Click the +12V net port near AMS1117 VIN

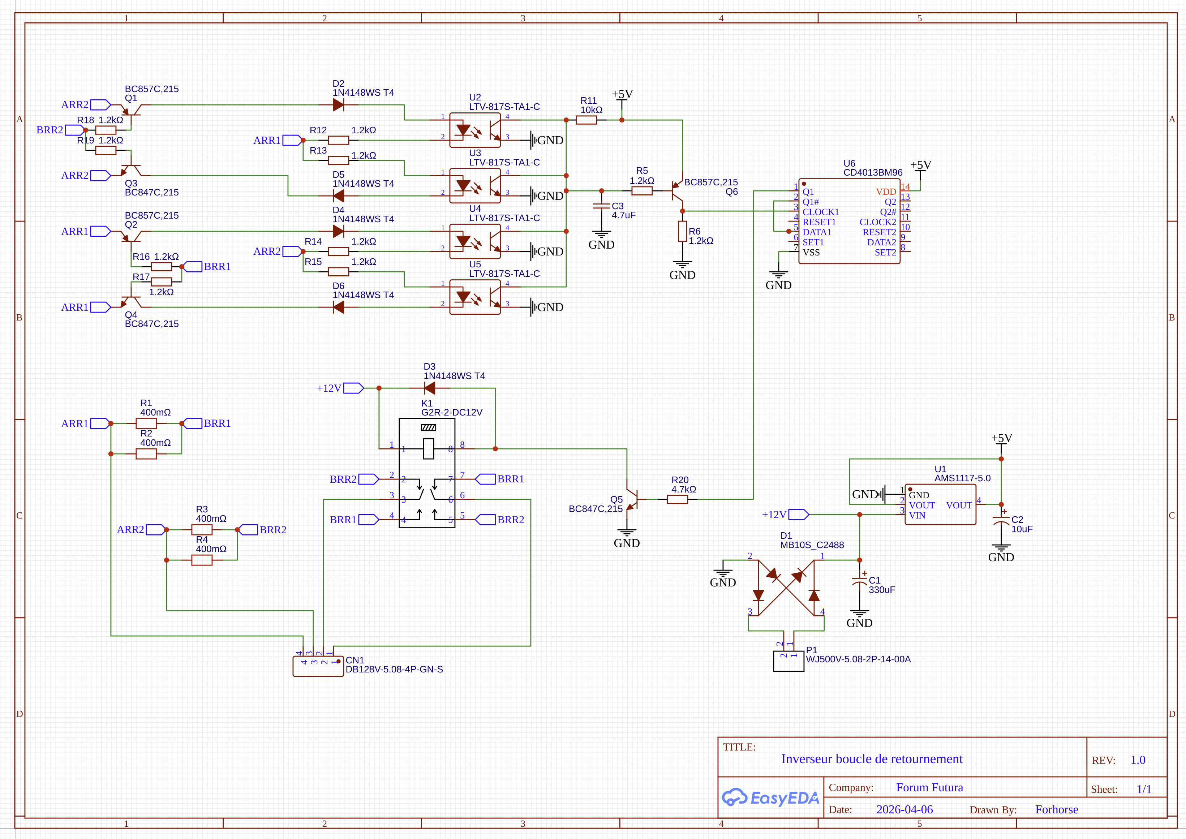(786, 515)
